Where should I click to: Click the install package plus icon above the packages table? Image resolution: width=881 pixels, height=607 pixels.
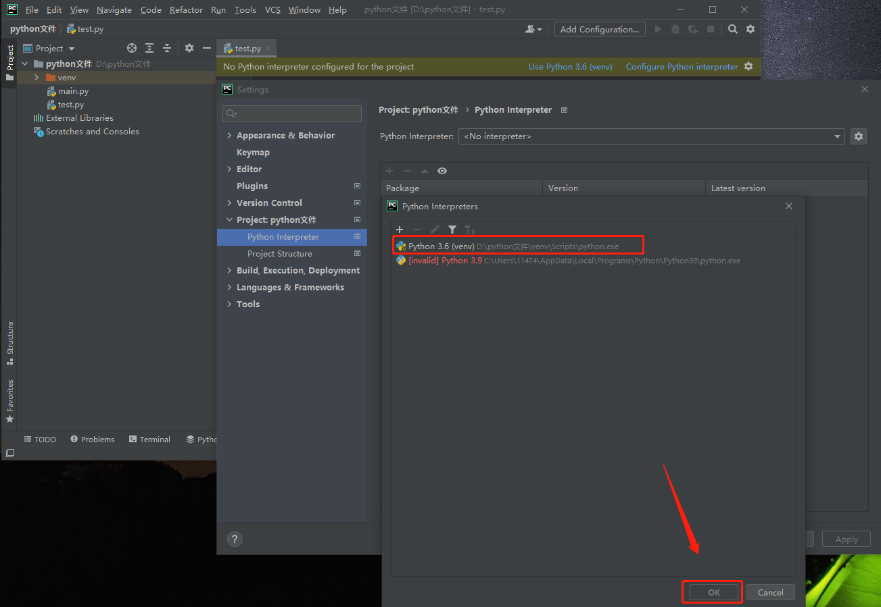(389, 171)
